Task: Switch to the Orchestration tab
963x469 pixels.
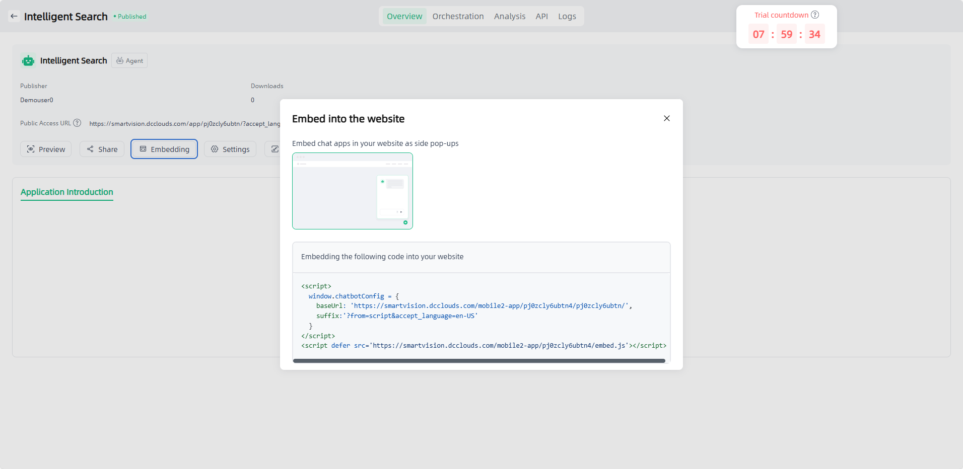Action: point(458,16)
